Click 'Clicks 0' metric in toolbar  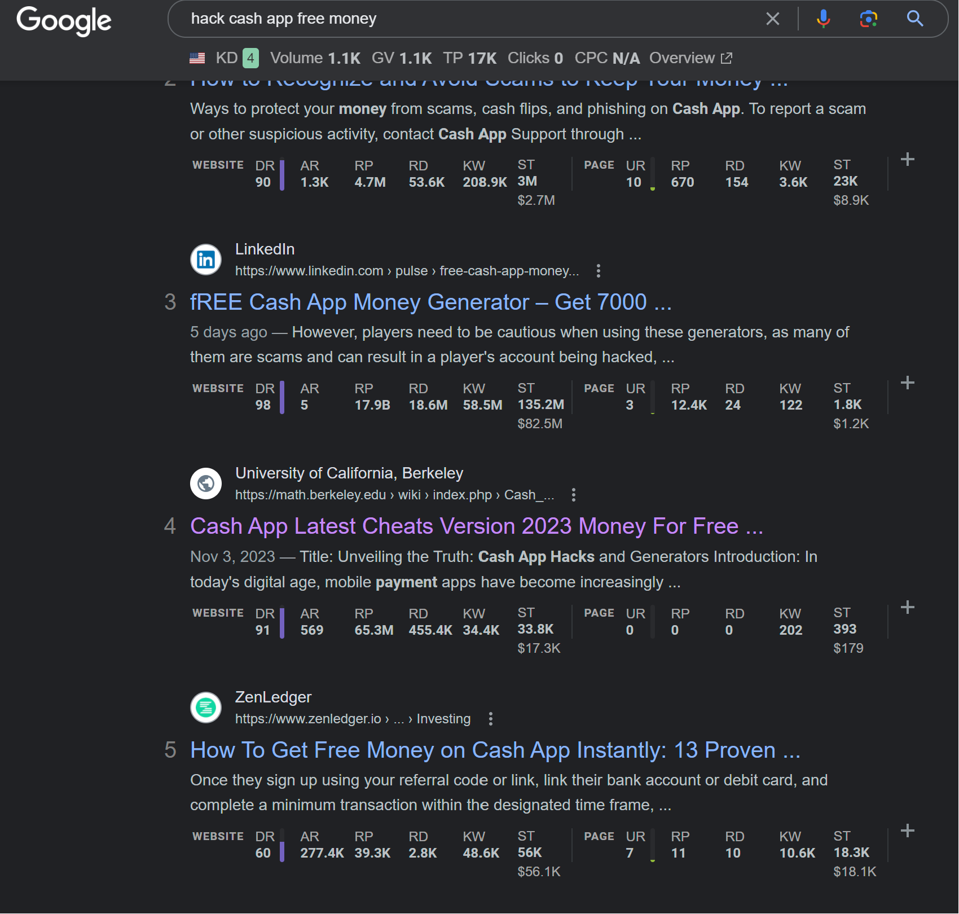(535, 58)
